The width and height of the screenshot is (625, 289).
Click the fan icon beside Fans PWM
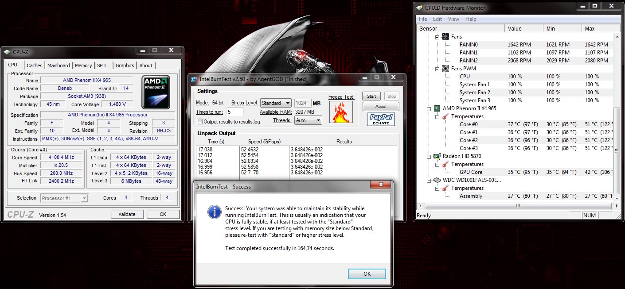[x=445, y=69]
